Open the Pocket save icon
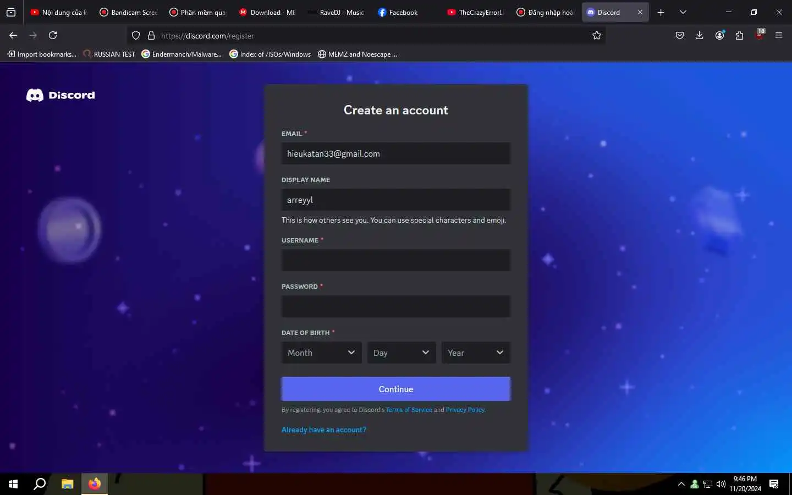Screen dimensions: 792x495 [x=680, y=35]
